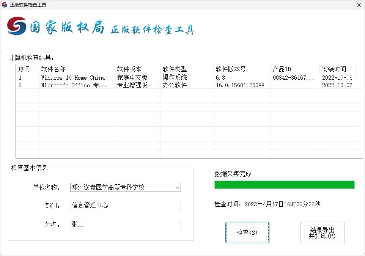The height and width of the screenshot is (256, 365).
Task: Click the 正版软件检查工具 banner heading
Action: click(x=153, y=30)
